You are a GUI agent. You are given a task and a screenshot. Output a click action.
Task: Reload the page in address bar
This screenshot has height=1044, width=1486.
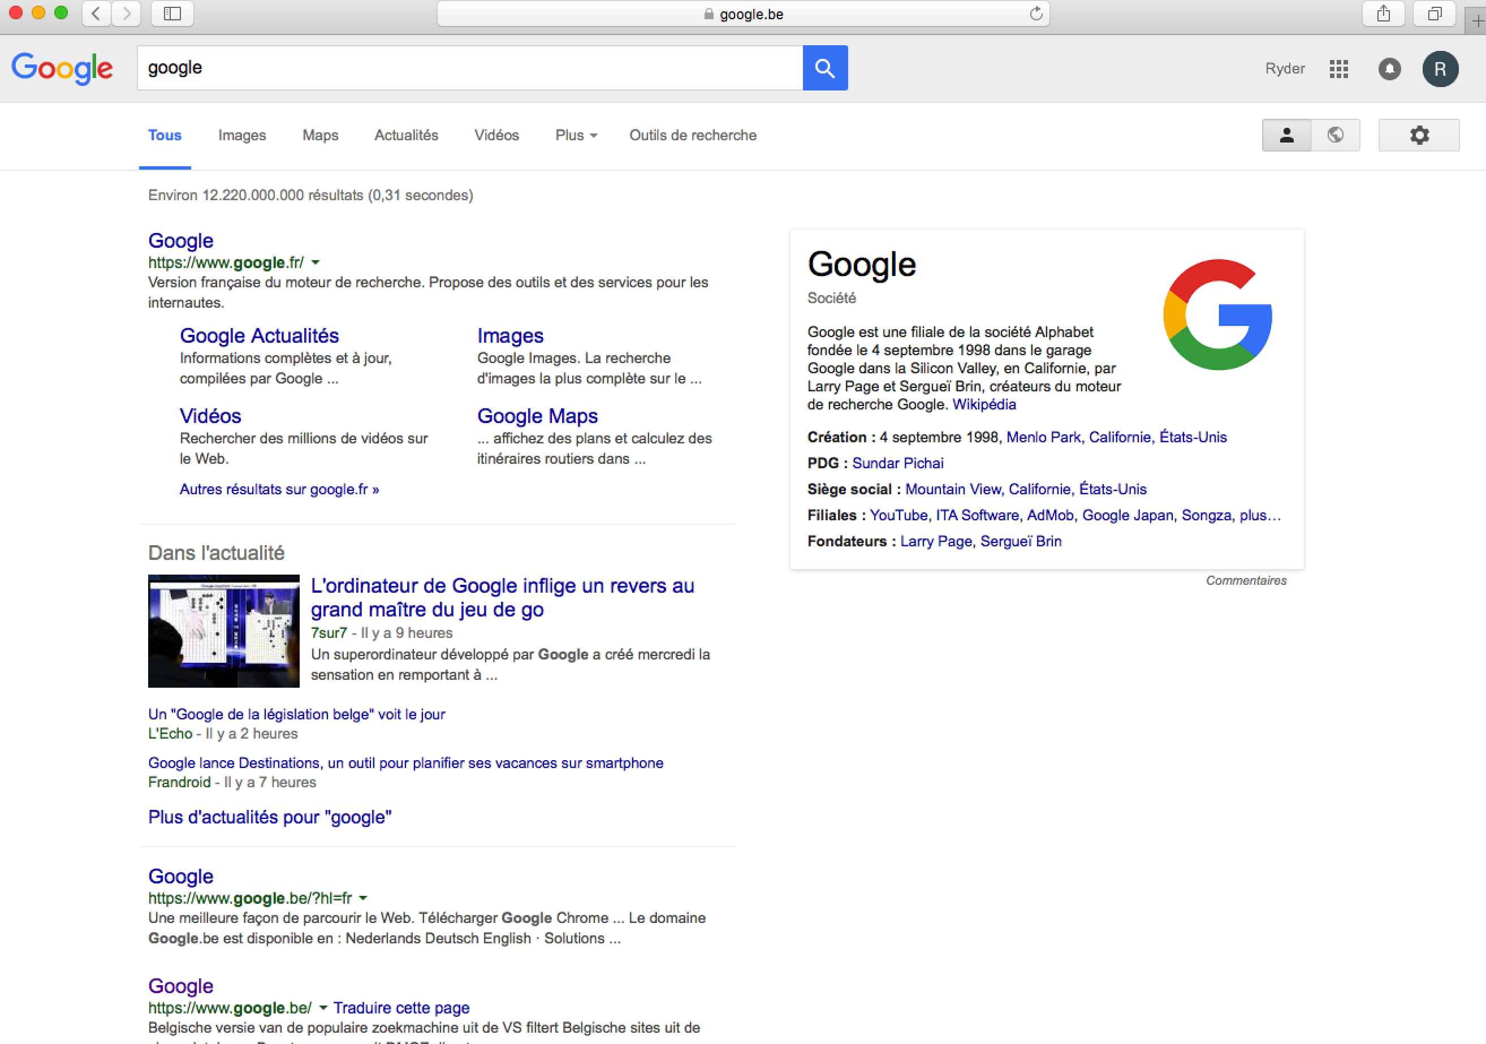[x=1035, y=14]
